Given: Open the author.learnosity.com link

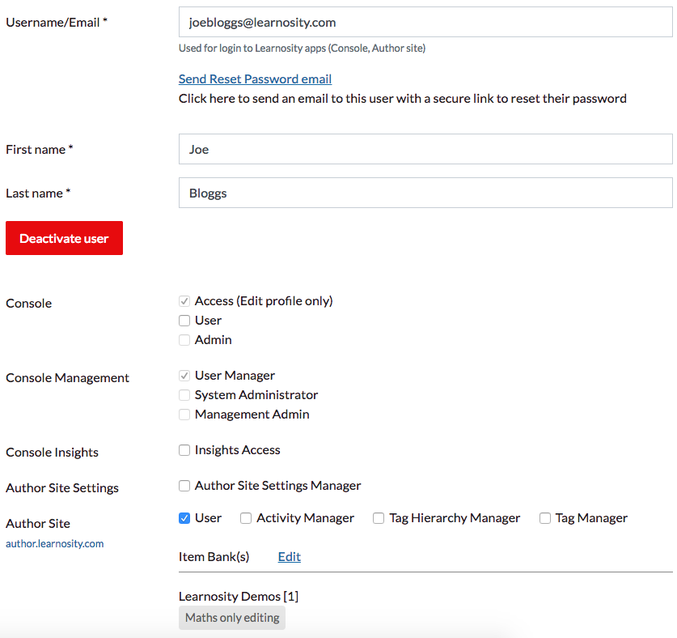Looking at the screenshot, I should click(55, 543).
